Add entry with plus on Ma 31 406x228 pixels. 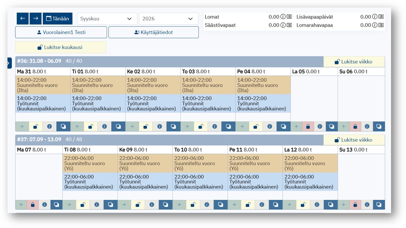pos(22,126)
